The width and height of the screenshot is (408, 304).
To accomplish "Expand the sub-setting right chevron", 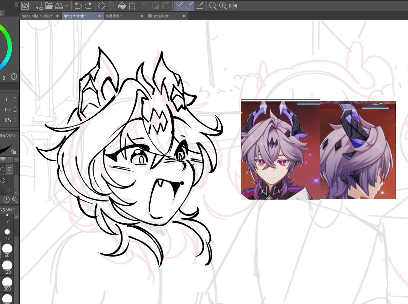I will pos(10,191).
